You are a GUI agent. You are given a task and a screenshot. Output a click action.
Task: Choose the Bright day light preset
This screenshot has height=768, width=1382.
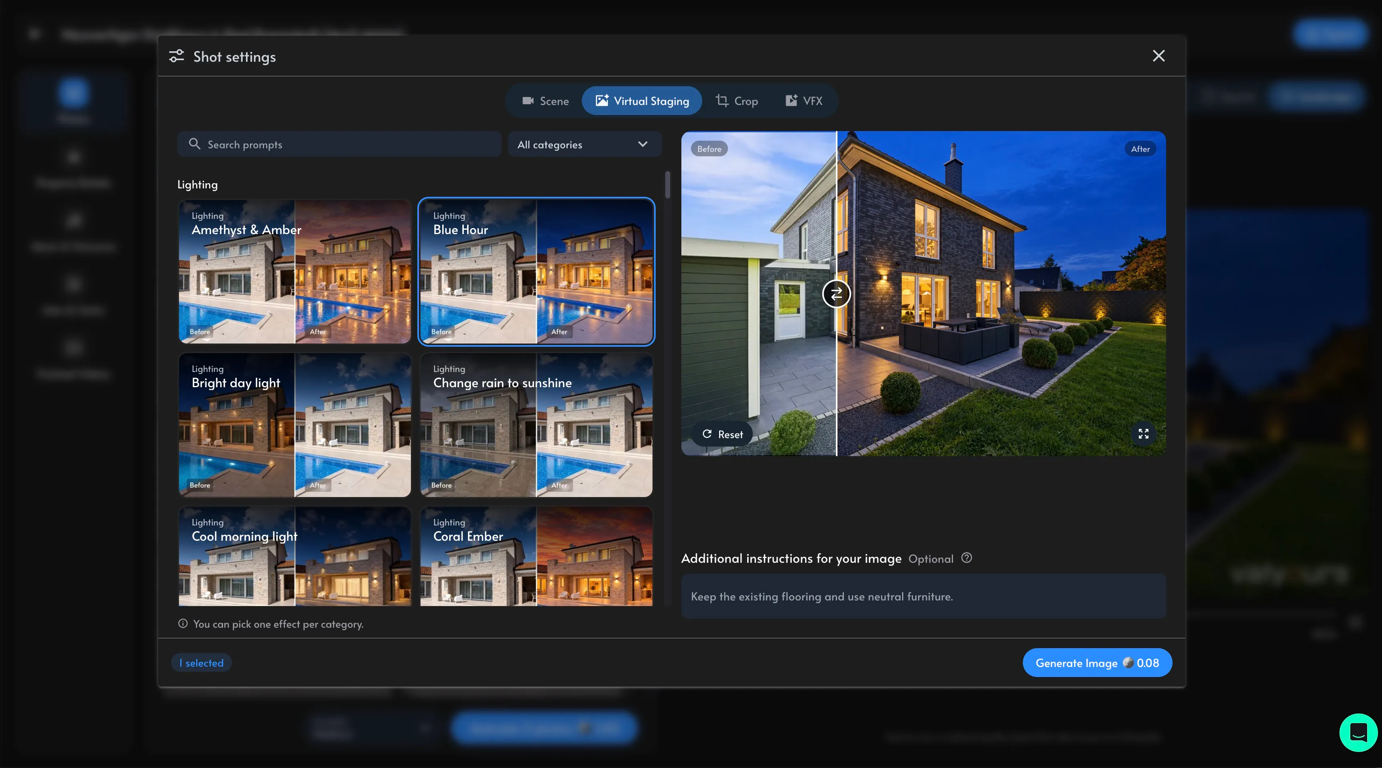tap(295, 425)
